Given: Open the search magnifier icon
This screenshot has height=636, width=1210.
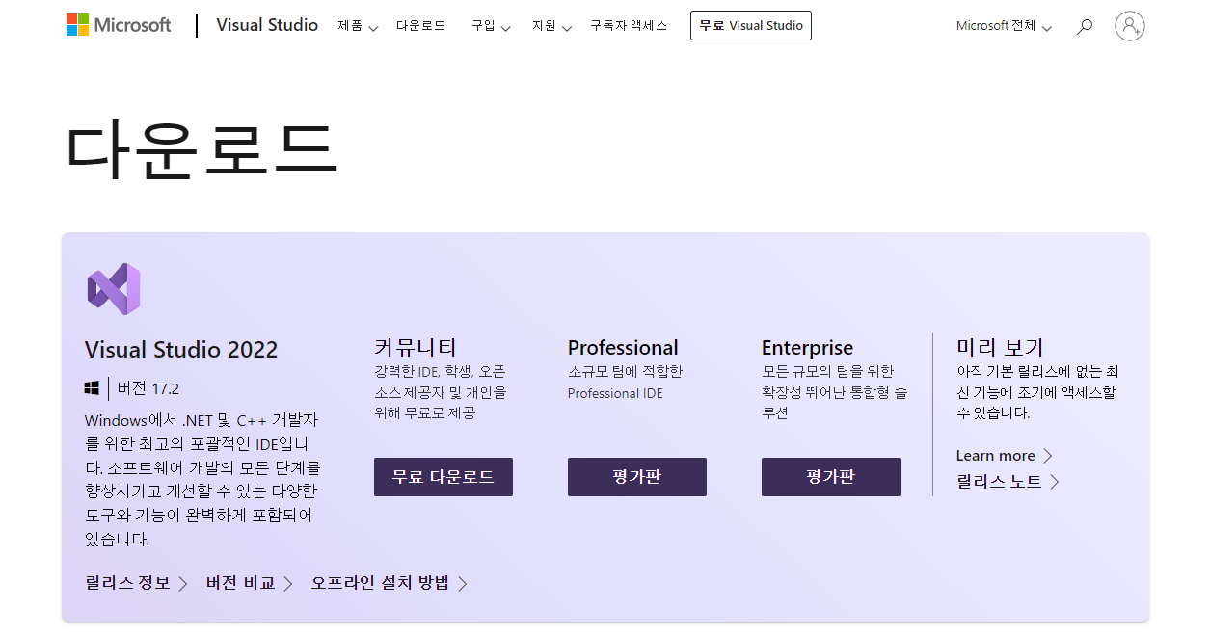Looking at the screenshot, I should coord(1085,26).
